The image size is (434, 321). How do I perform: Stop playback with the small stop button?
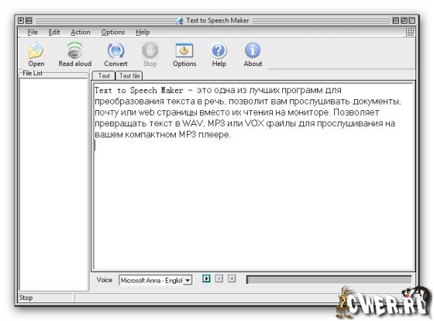[232, 278]
